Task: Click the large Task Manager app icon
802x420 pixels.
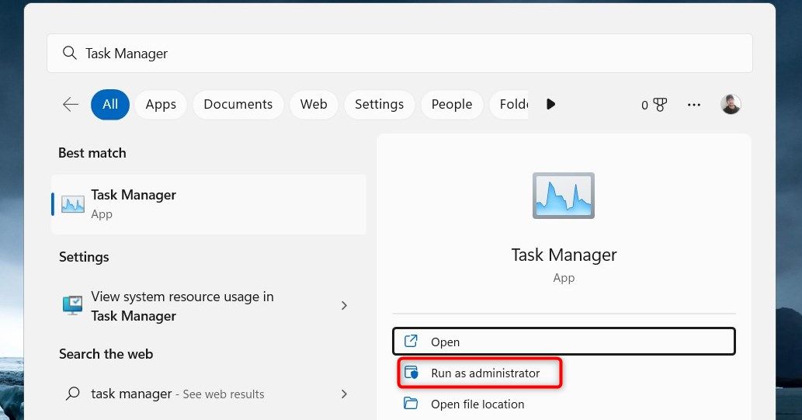Action: click(564, 196)
